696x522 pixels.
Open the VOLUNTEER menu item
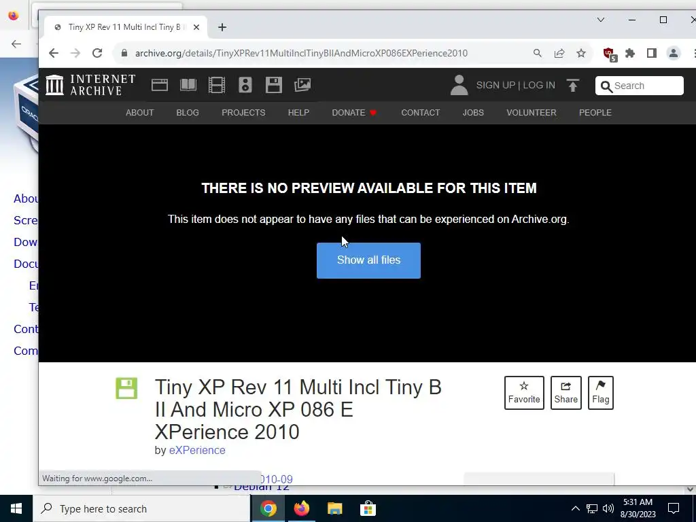click(532, 113)
